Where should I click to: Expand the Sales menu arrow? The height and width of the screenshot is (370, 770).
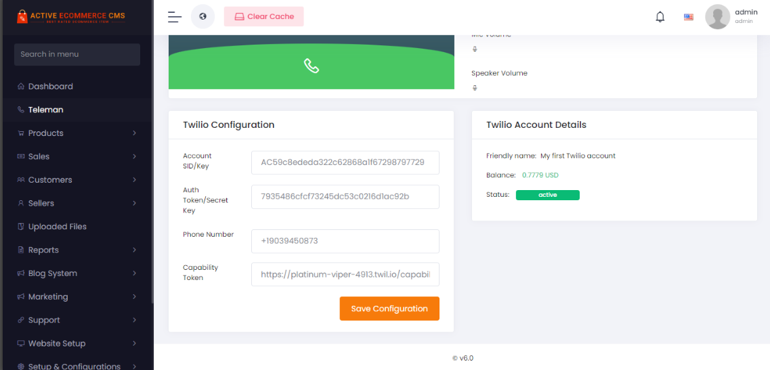click(134, 156)
